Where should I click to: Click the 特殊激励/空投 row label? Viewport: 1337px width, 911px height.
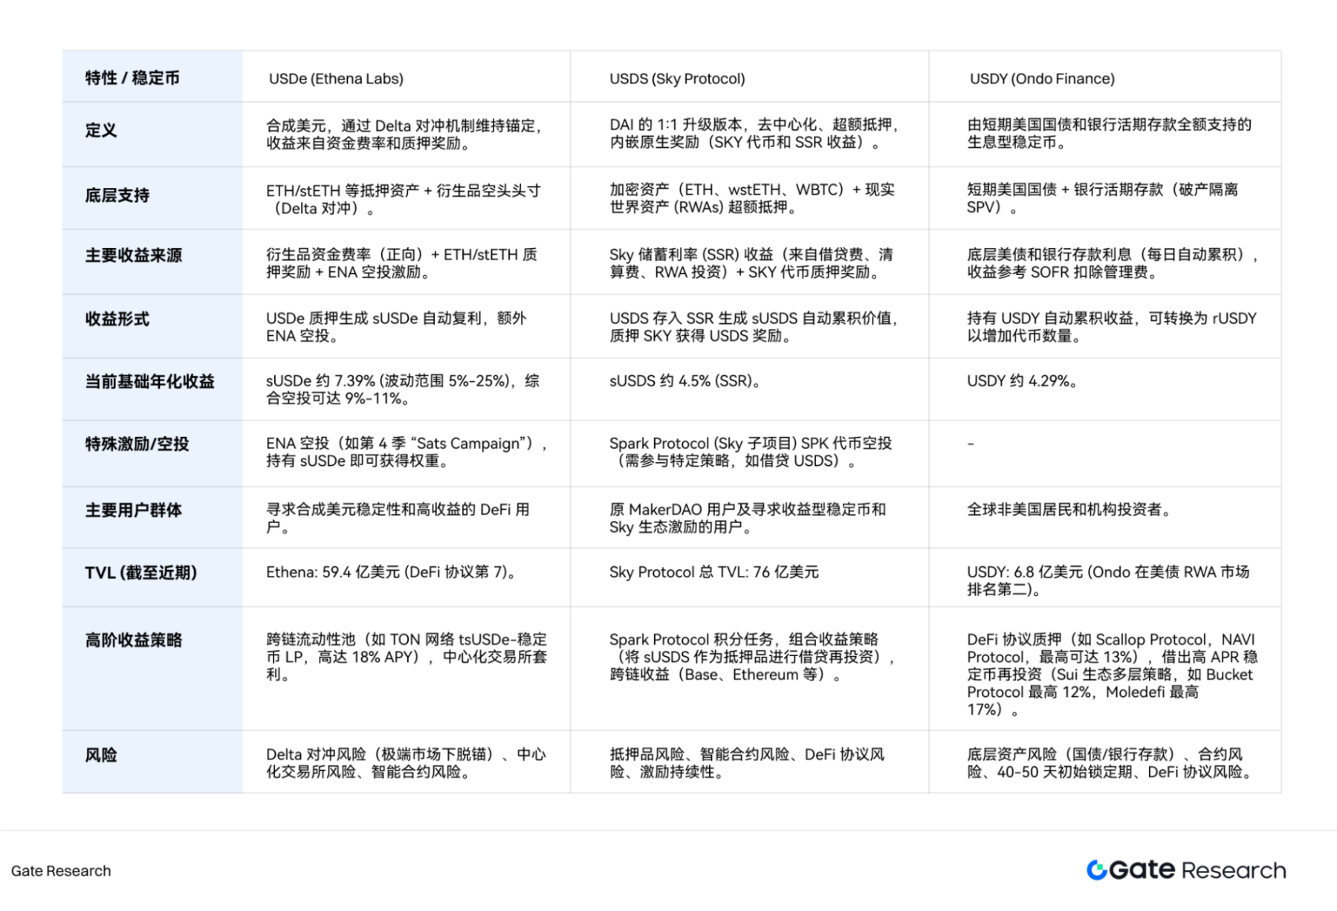pos(137,444)
